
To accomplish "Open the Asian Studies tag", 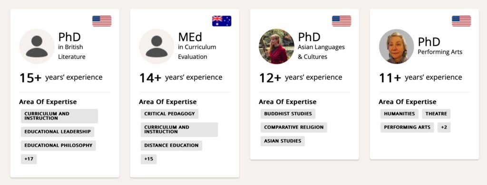I will [282, 141].
